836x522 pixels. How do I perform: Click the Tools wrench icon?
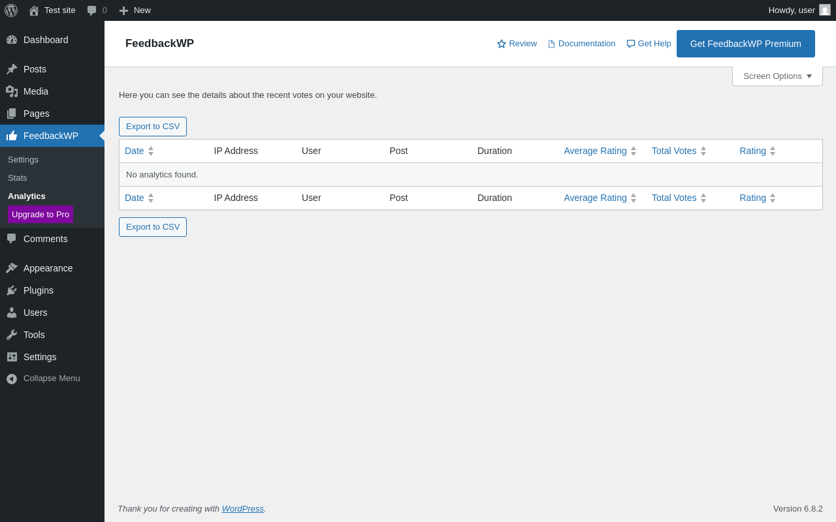pos(12,335)
